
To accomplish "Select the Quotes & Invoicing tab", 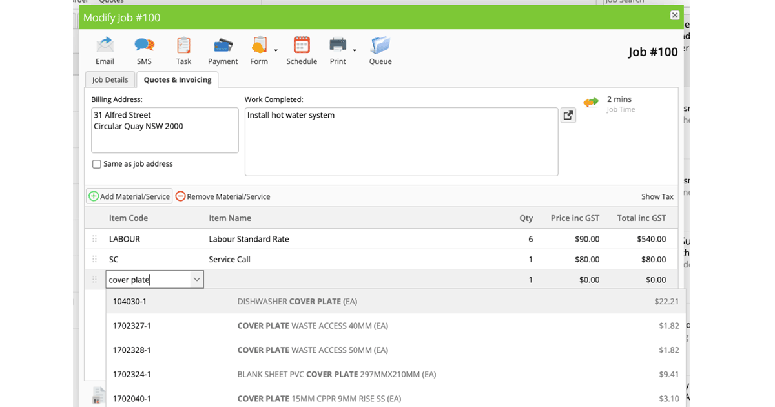I will 178,79.
